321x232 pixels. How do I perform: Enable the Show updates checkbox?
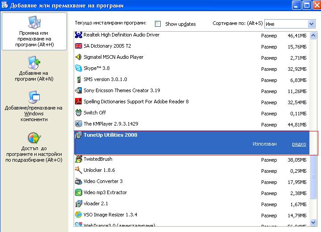point(158,24)
